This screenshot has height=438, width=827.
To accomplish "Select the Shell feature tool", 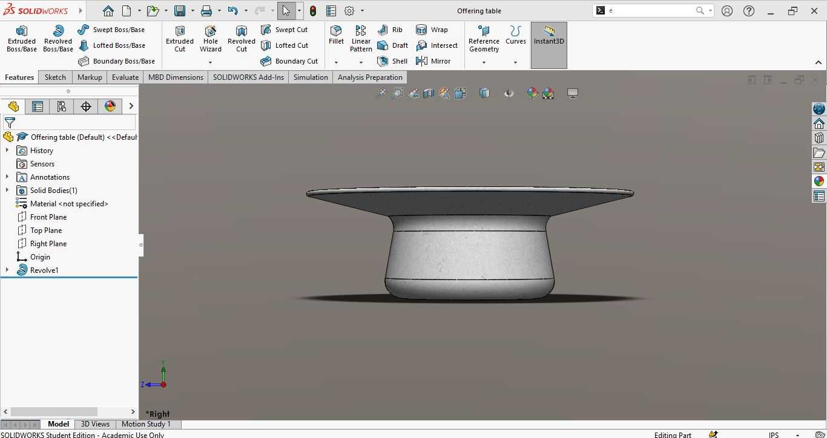I will (x=392, y=61).
